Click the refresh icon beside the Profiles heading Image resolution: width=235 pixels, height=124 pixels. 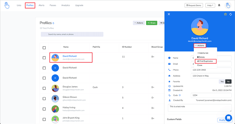tap(53, 23)
